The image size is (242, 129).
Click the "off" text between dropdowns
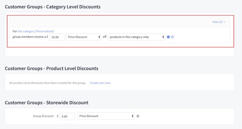point(105,37)
